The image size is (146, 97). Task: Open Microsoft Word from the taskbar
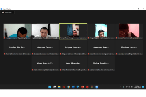73,87
